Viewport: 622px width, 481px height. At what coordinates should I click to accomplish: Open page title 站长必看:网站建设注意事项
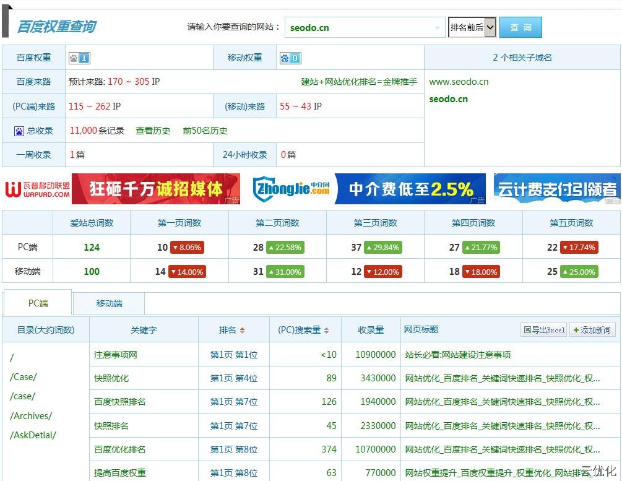click(x=458, y=355)
